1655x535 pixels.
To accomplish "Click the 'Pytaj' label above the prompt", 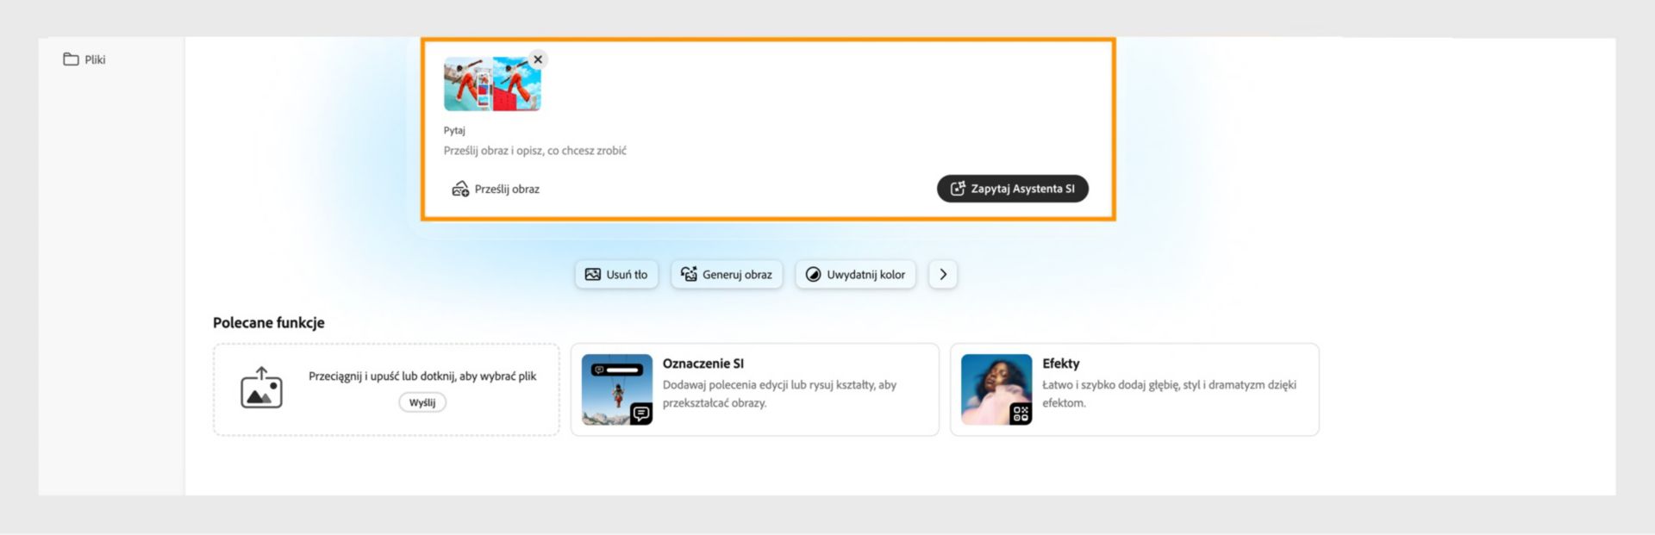I will click(x=454, y=130).
